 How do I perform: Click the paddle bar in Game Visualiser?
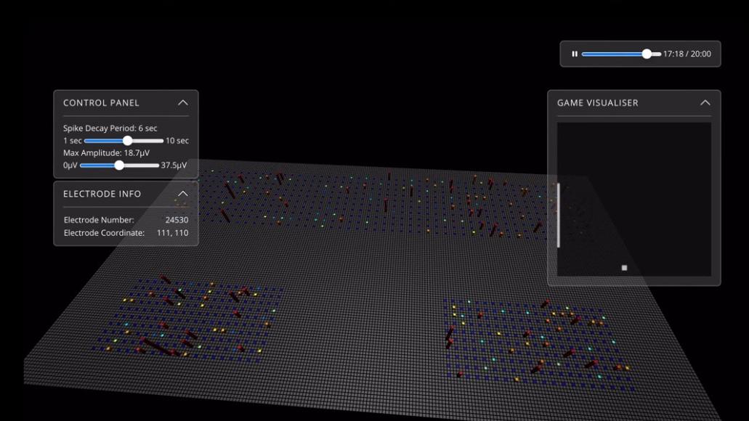(559, 215)
